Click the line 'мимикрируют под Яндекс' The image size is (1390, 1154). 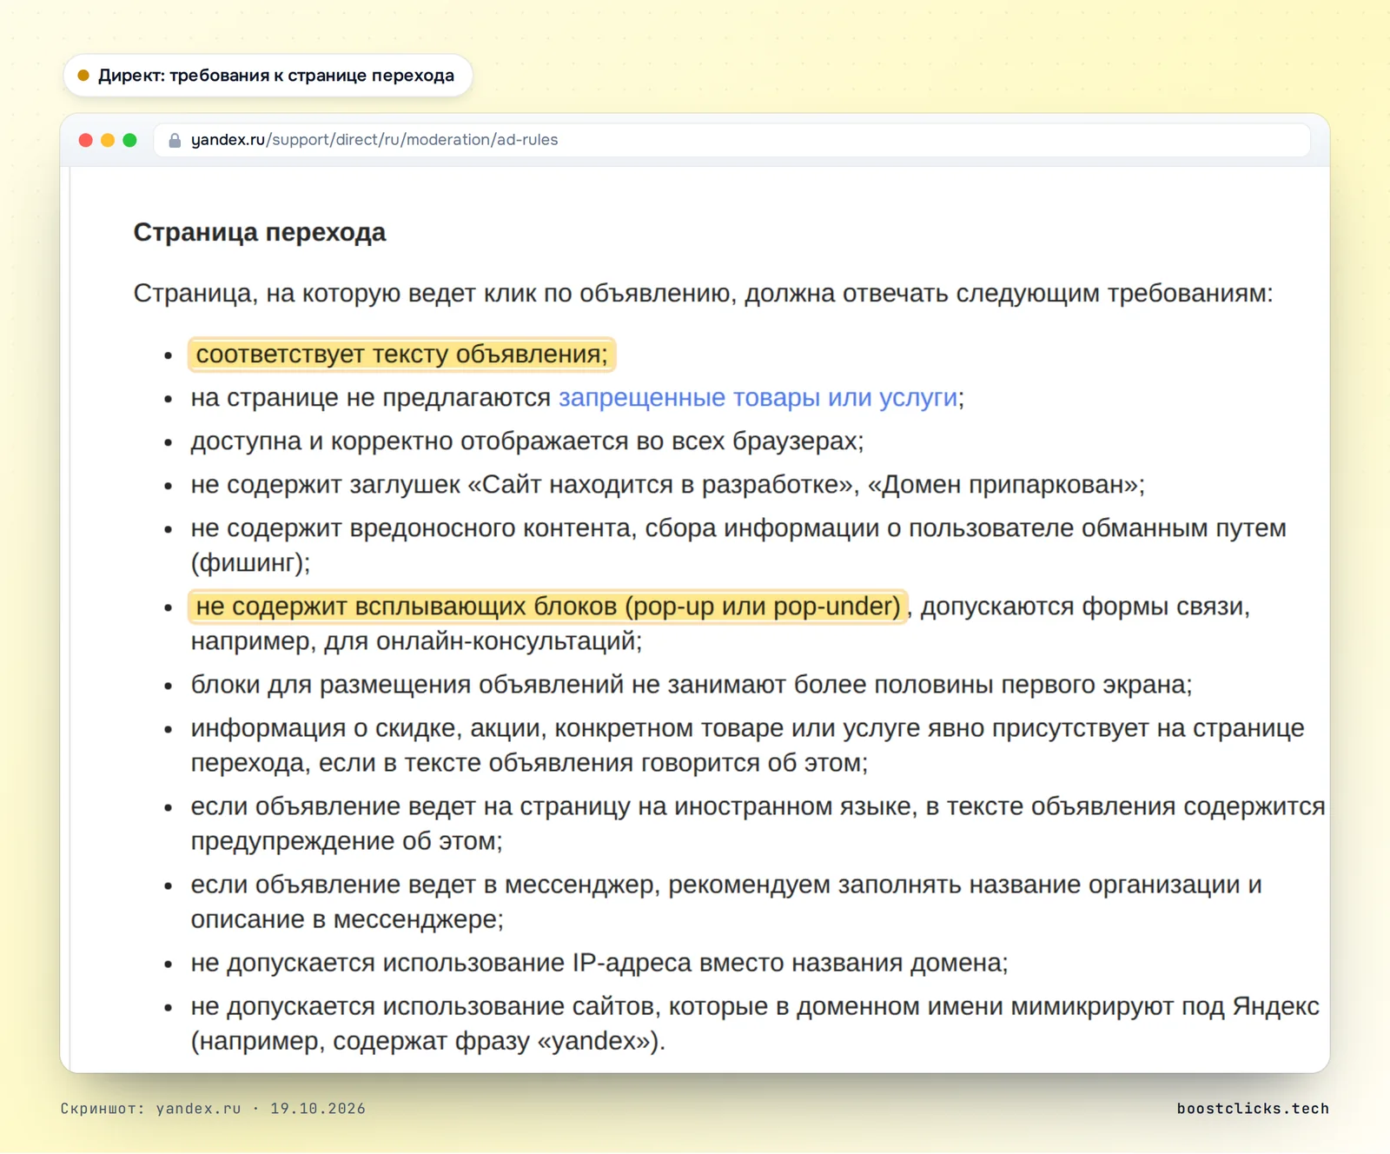click(755, 1024)
